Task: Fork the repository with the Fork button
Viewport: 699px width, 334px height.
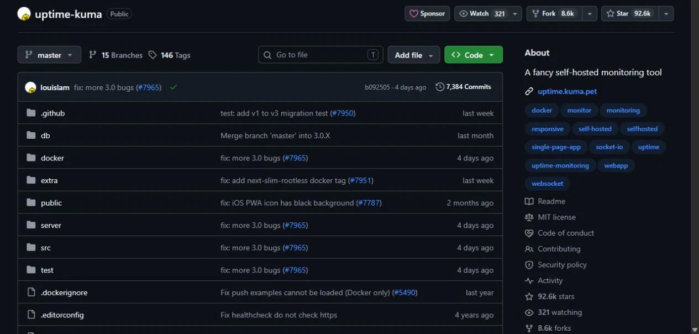Action: coord(554,14)
